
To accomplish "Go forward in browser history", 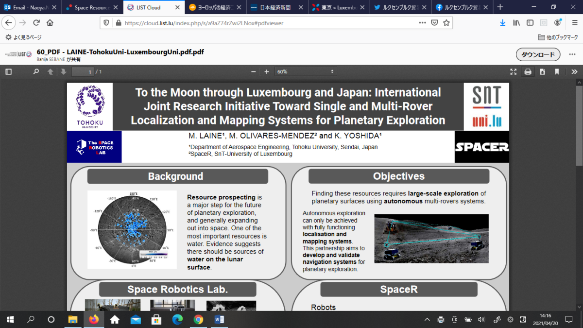I will (x=22, y=23).
